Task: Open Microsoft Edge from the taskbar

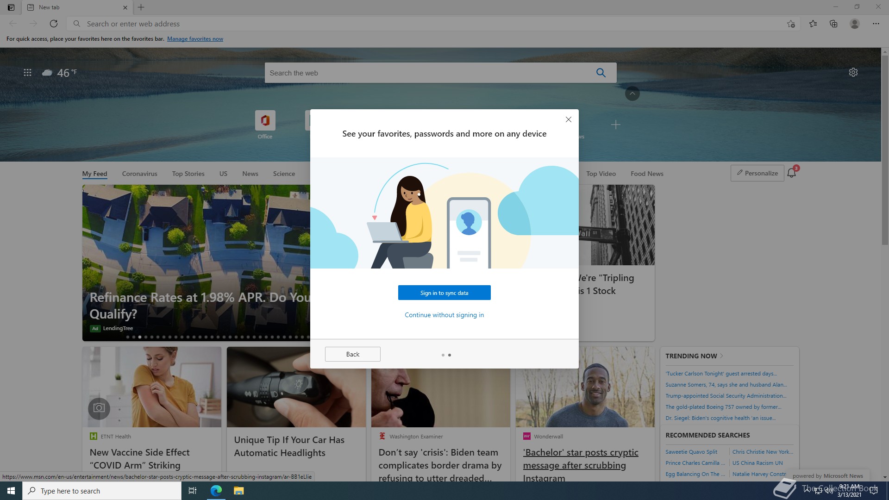Action: [216, 491]
